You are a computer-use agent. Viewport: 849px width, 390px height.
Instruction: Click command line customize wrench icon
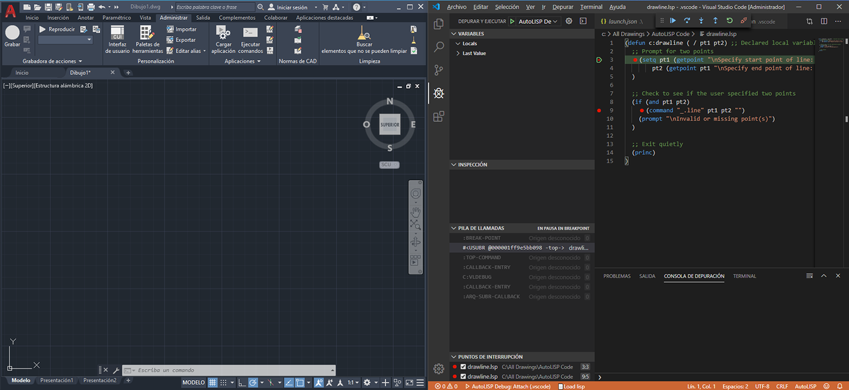click(116, 370)
